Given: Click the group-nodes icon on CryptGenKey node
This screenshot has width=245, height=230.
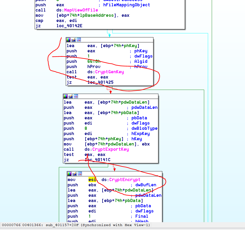Looking at the screenshot, I should [x=79, y=40].
